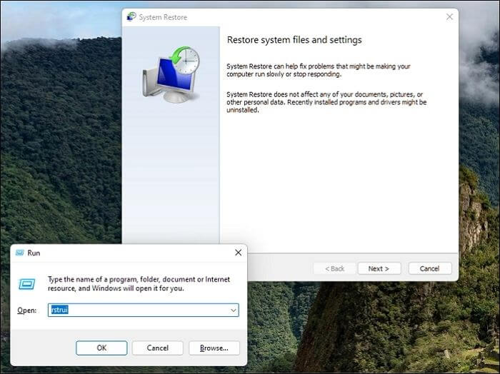Click the greyed-out < Back button
This screenshot has width=500, height=374.
334,268
